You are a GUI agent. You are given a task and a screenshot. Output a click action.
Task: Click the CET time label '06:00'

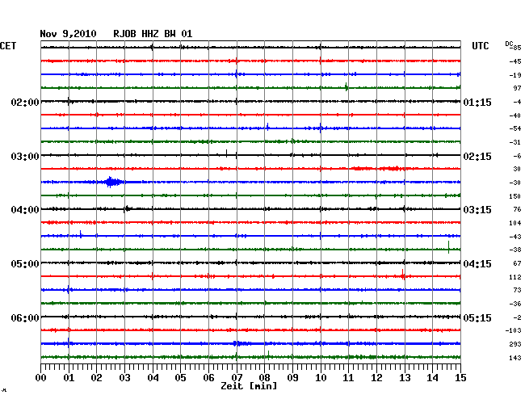point(25,317)
